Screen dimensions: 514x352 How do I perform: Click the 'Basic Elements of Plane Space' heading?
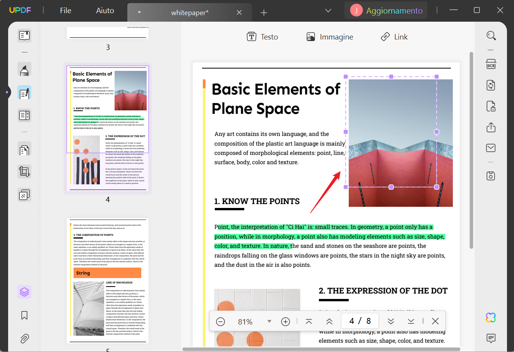(276, 99)
